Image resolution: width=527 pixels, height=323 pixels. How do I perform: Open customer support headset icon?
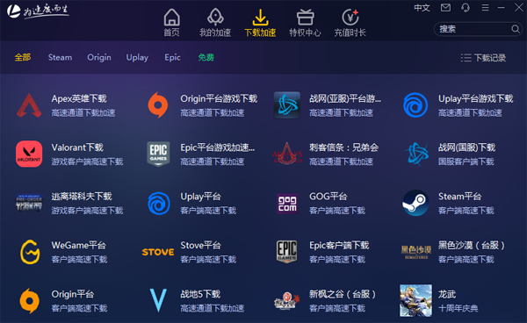click(x=466, y=7)
